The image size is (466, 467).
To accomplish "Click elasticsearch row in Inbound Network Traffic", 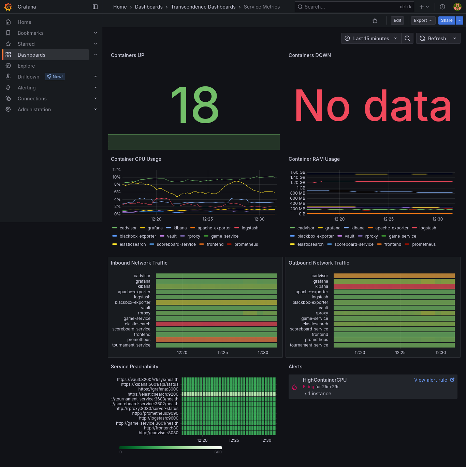I will [x=216, y=324].
